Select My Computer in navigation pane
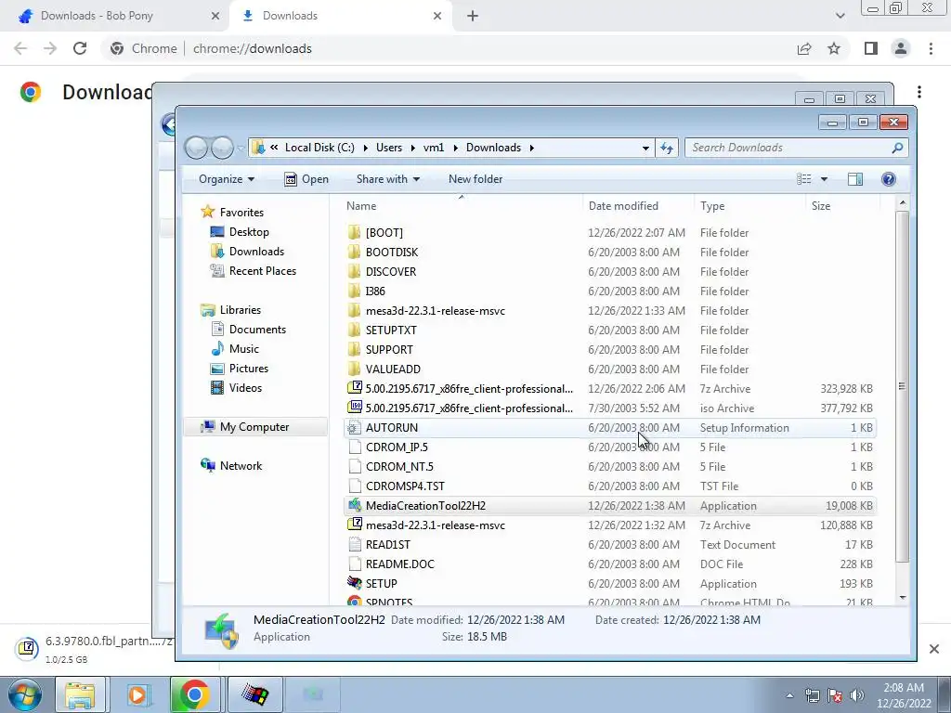Viewport: 951px width, 713px height. coord(254,427)
